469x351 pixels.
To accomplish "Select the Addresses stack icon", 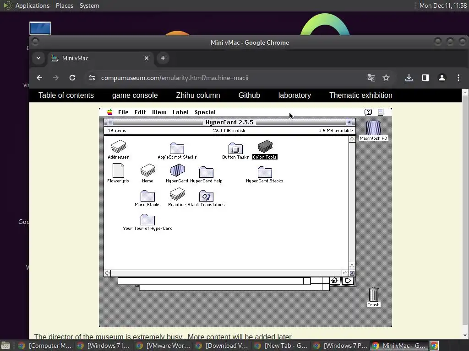I will tap(119, 146).
